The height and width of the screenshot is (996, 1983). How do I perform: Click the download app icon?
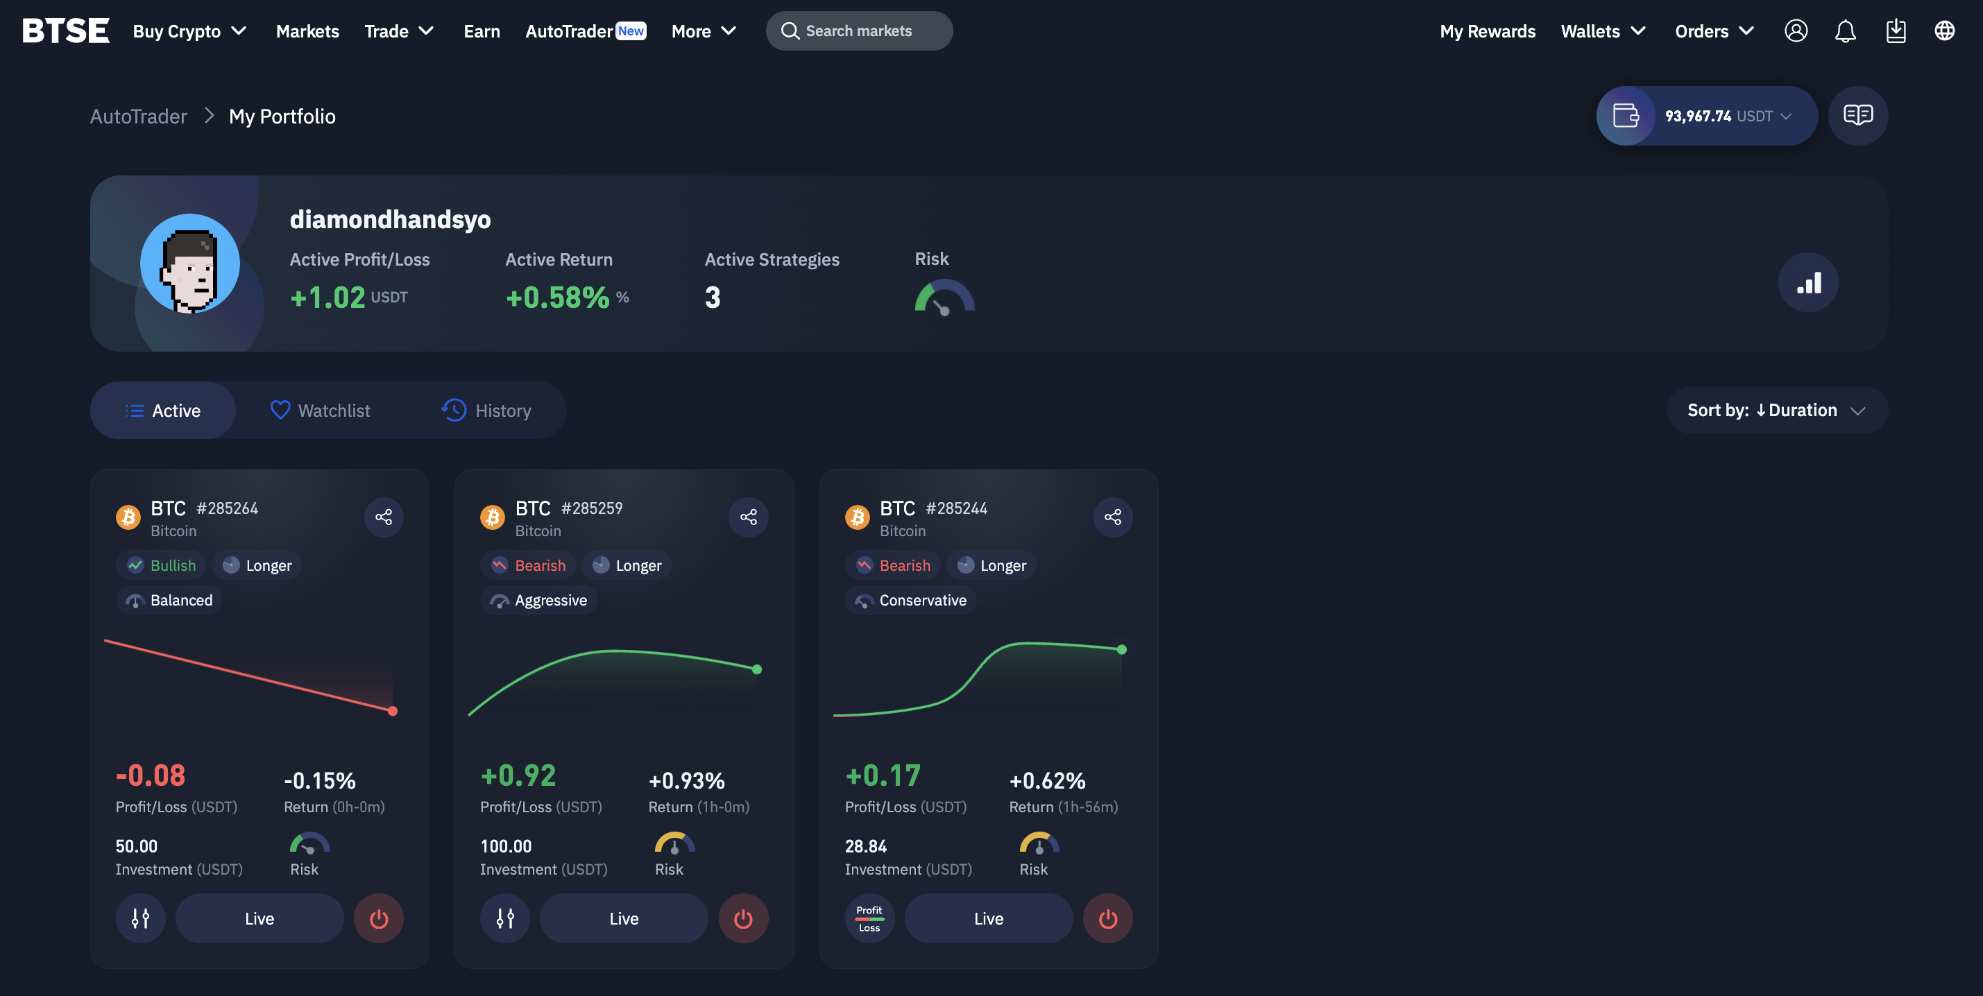(1896, 31)
